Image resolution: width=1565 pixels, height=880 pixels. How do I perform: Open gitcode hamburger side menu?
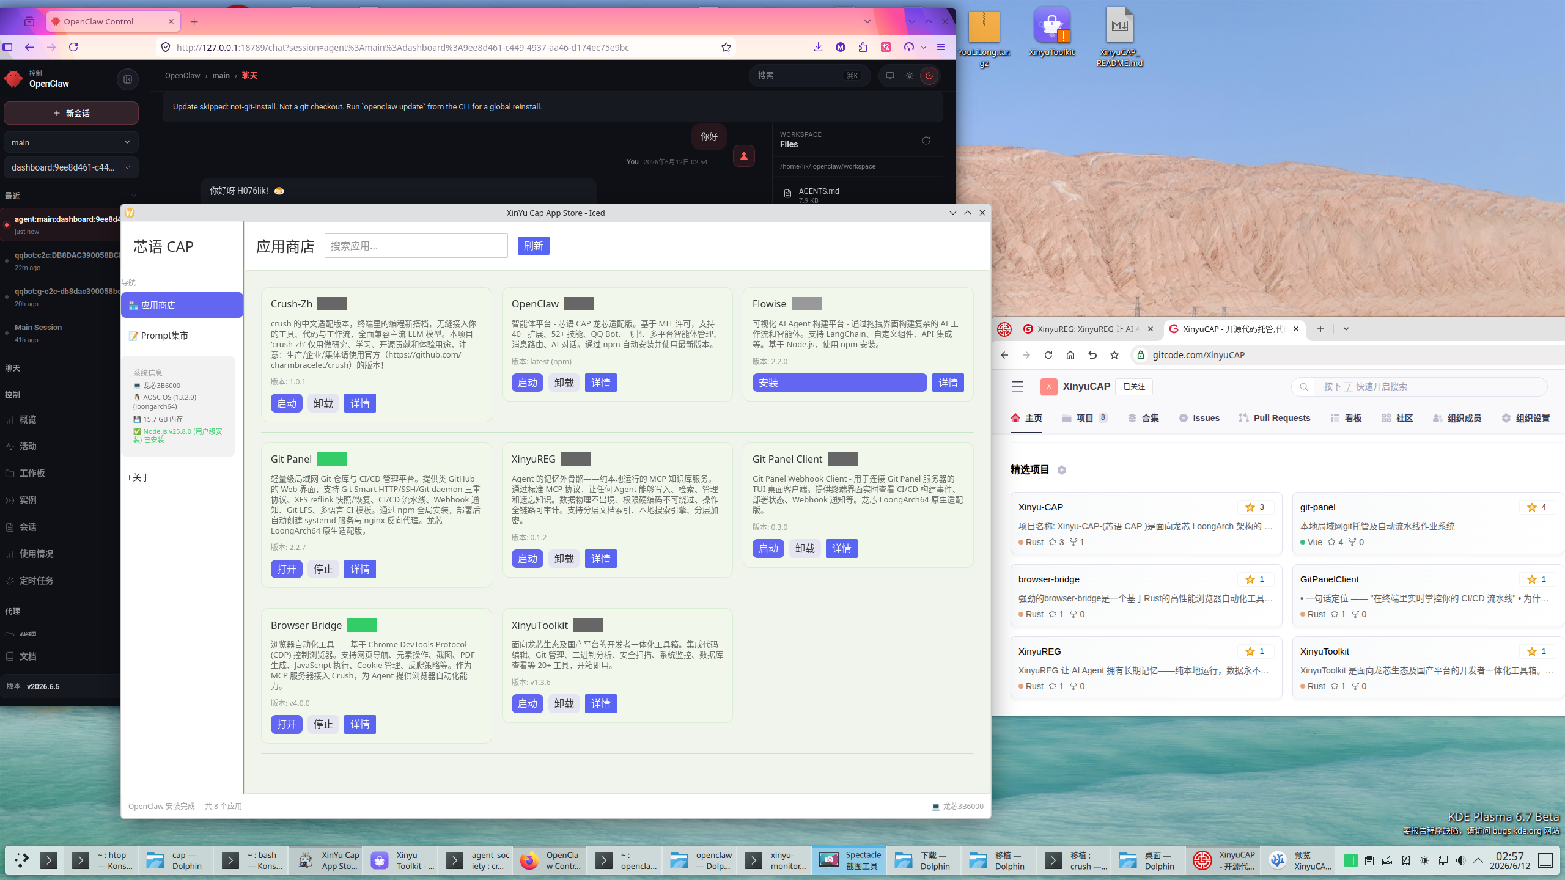pyautogui.click(x=1018, y=387)
